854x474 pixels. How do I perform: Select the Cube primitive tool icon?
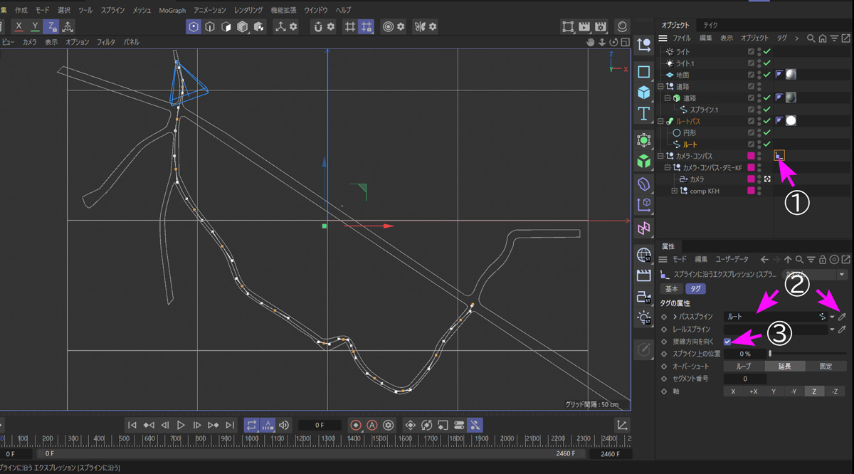(x=643, y=93)
